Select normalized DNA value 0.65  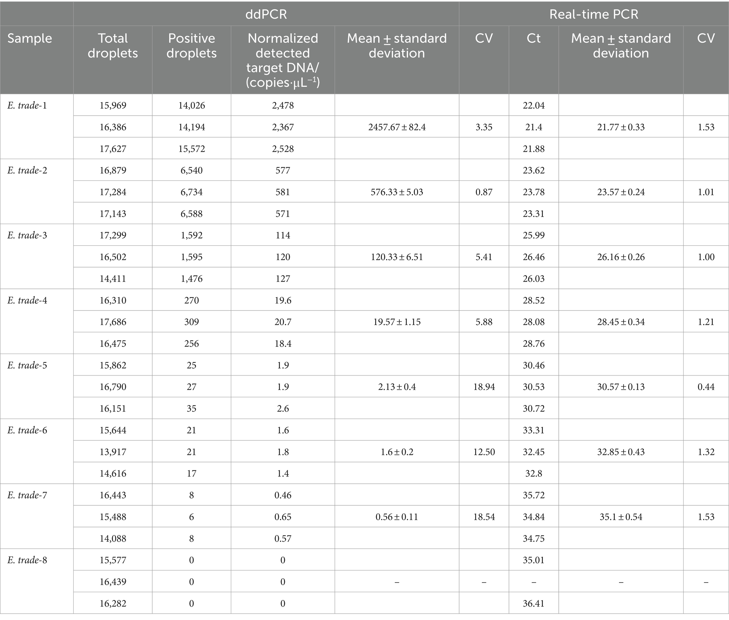(283, 517)
